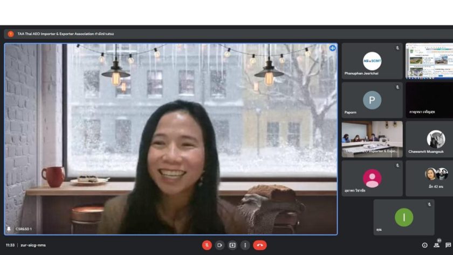Image resolution: width=453 pixels, height=255 pixels.
Task: Open the chat messages panel
Action: tap(448, 245)
